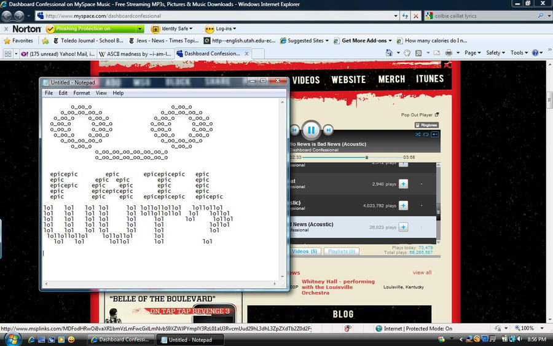
Task: Expand the Norton Log-ins dropdown
Action: tap(235, 29)
